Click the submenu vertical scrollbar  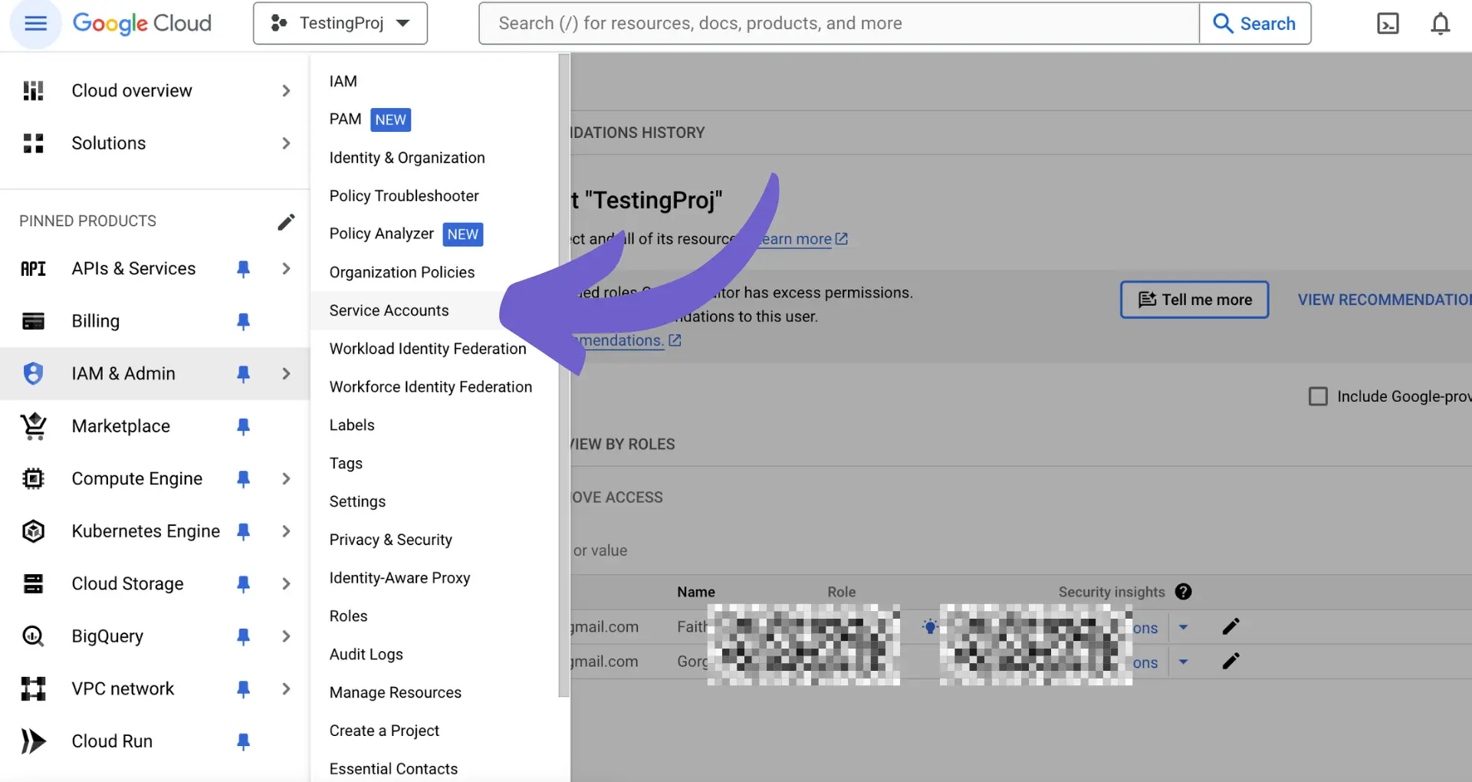[x=564, y=376]
